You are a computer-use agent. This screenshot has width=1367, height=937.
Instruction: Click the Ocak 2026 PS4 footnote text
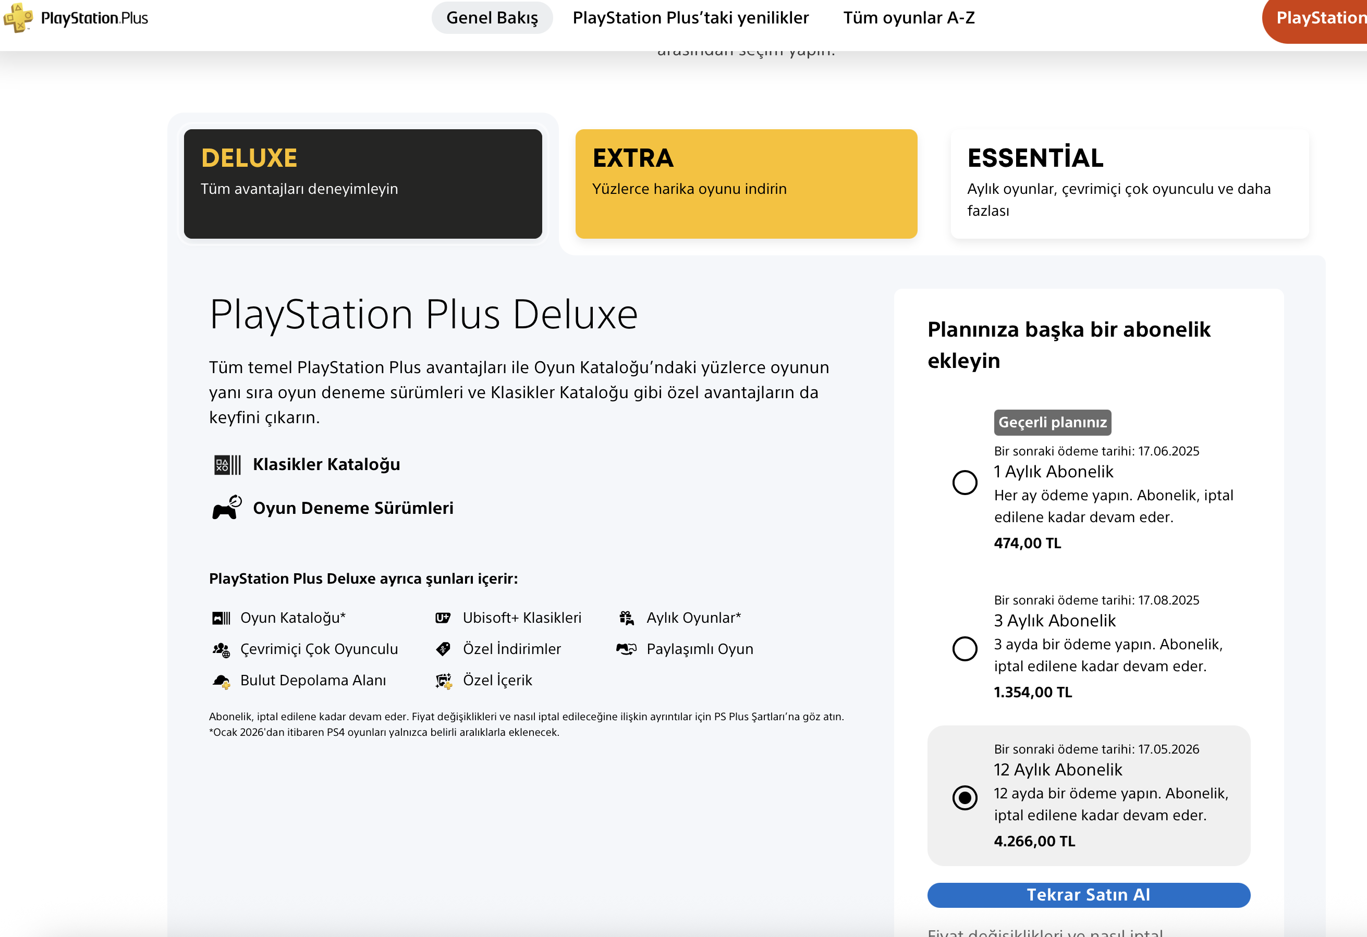tap(384, 732)
